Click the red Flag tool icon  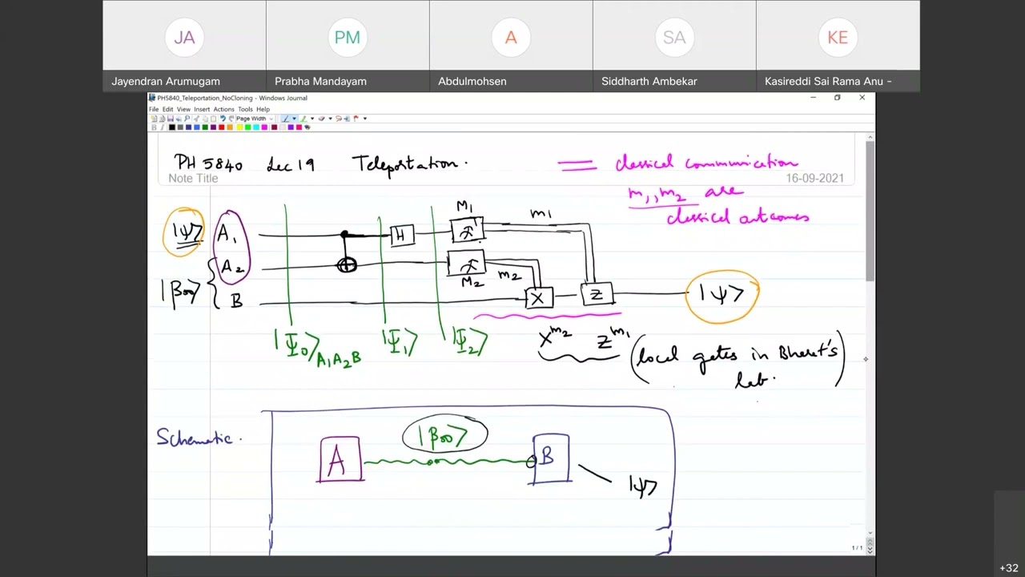click(356, 119)
